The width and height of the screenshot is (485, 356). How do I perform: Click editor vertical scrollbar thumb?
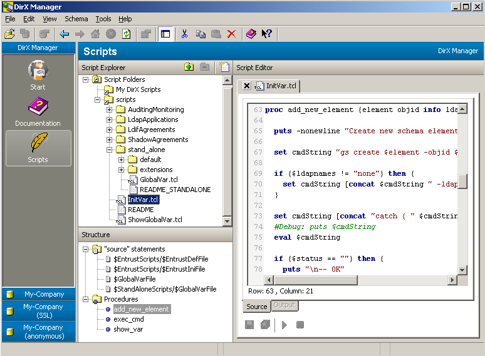pos(462,181)
